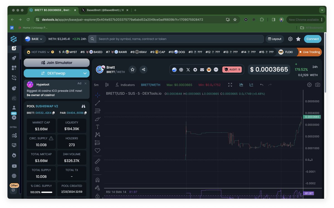
Task: Open the Layout options
Action: pos(275,39)
